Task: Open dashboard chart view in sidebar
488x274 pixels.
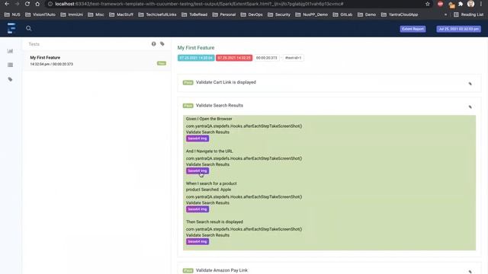Action: click(10, 51)
